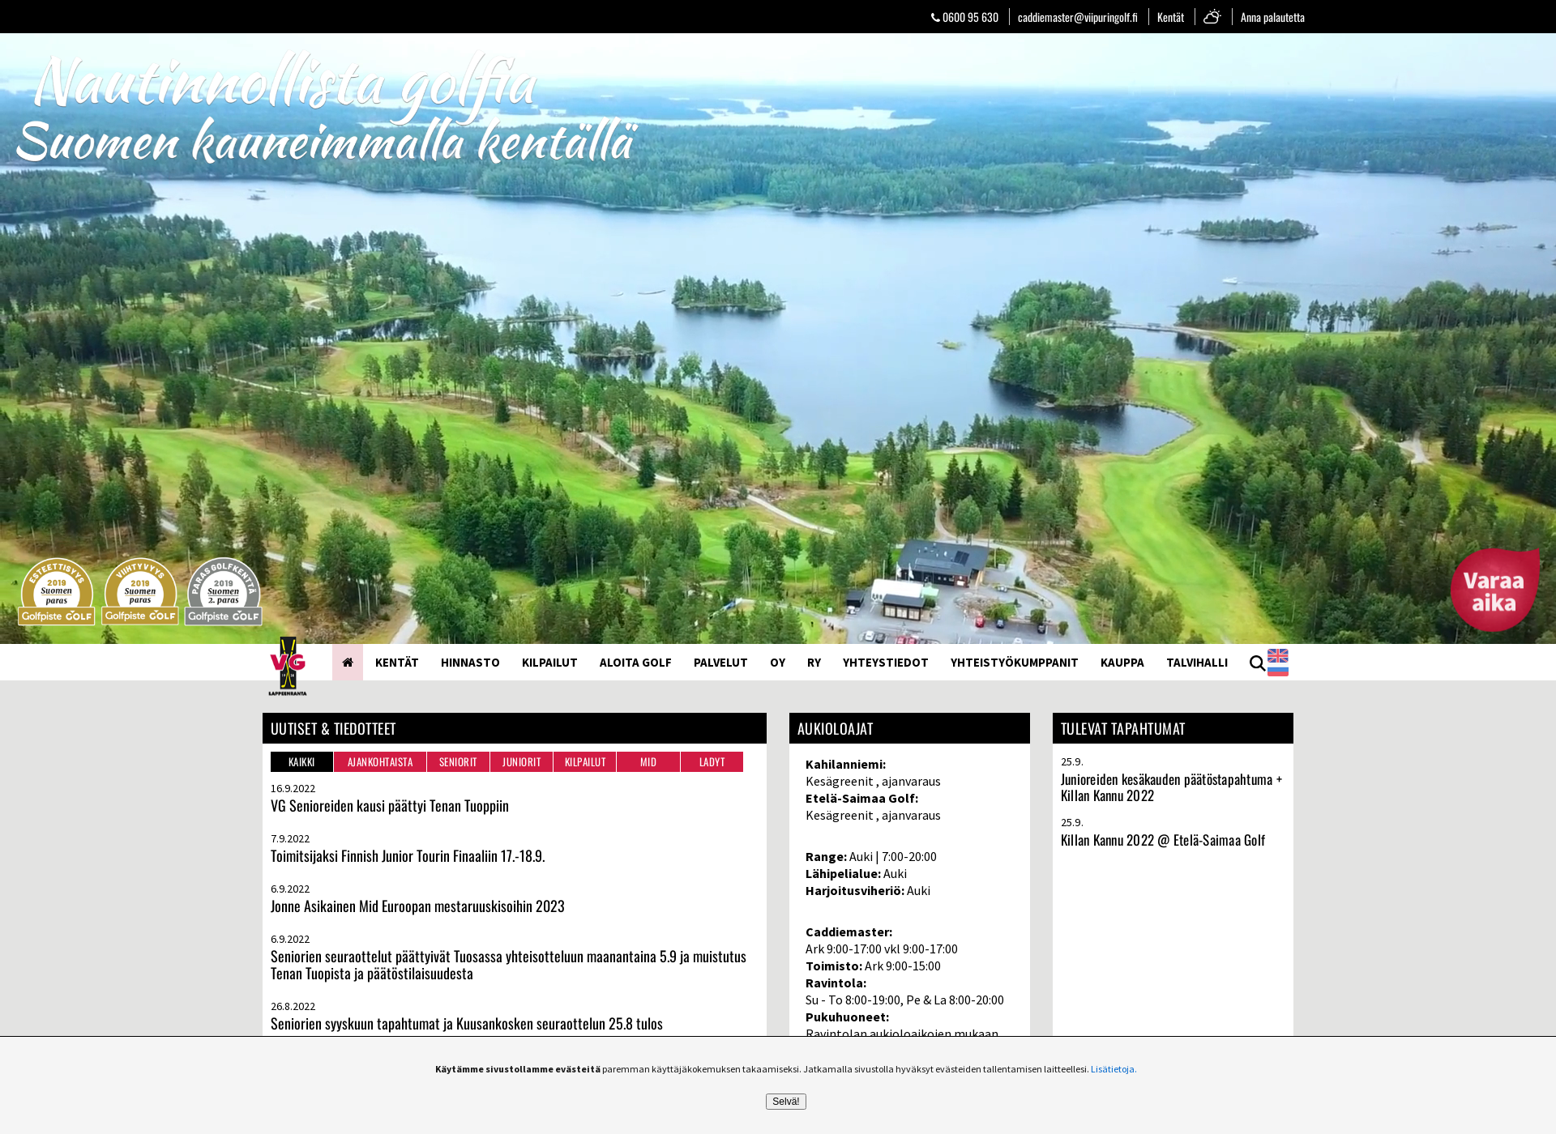Open Anna palautetta feedback link
The height and width of the screenshot is (1134, 1556).
point(1272,17)
